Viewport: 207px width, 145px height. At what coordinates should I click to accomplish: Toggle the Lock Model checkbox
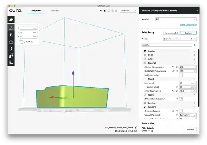(x=21, y=42)
